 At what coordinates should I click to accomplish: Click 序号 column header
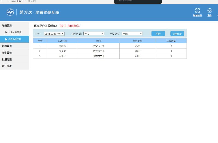point(40,41)
